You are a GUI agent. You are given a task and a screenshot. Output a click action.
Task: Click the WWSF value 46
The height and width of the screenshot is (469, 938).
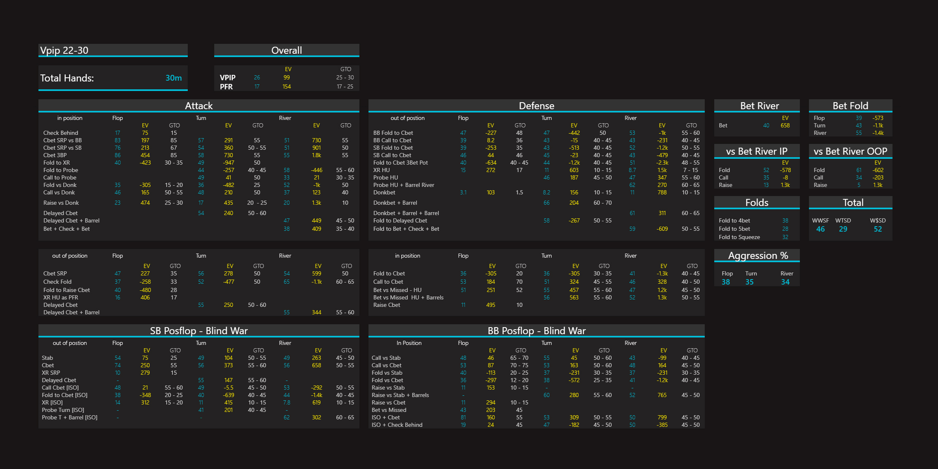click(821, 229)
